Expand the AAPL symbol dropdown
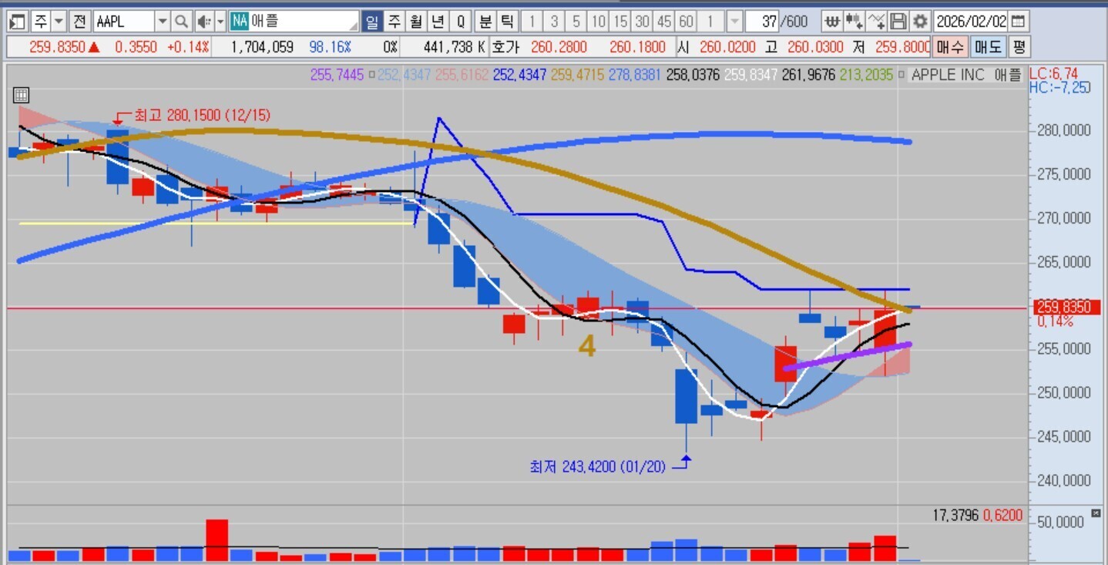The image size is (1108, 565). coord(163,21)
